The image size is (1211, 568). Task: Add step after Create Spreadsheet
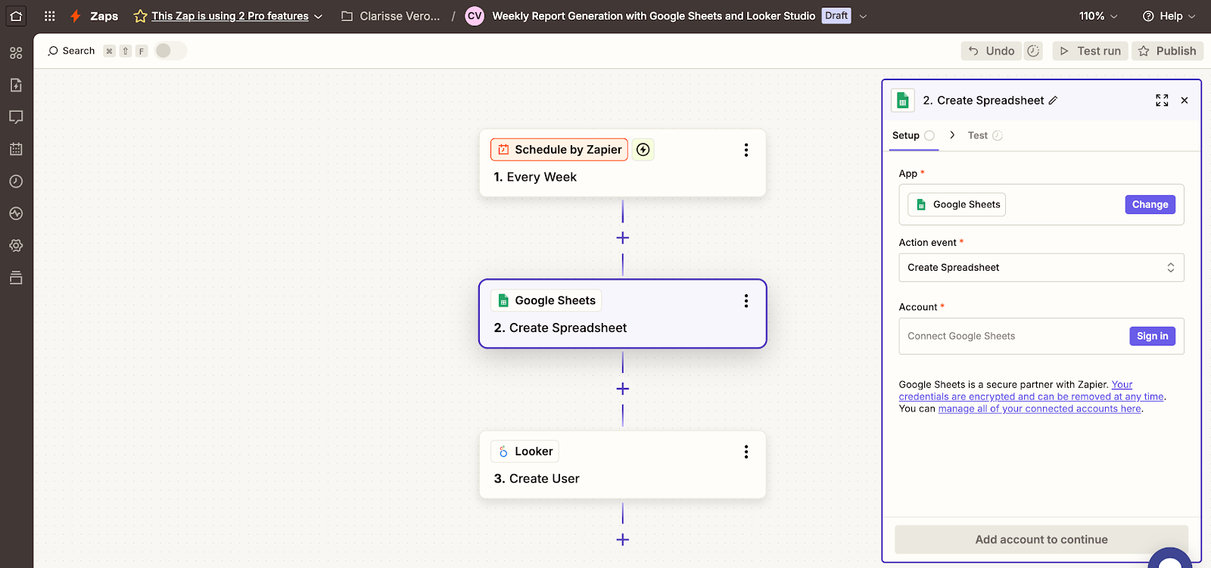tap(623, 389)
